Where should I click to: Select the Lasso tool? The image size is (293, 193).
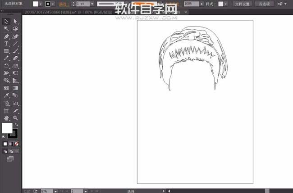(x=15, y=29)
